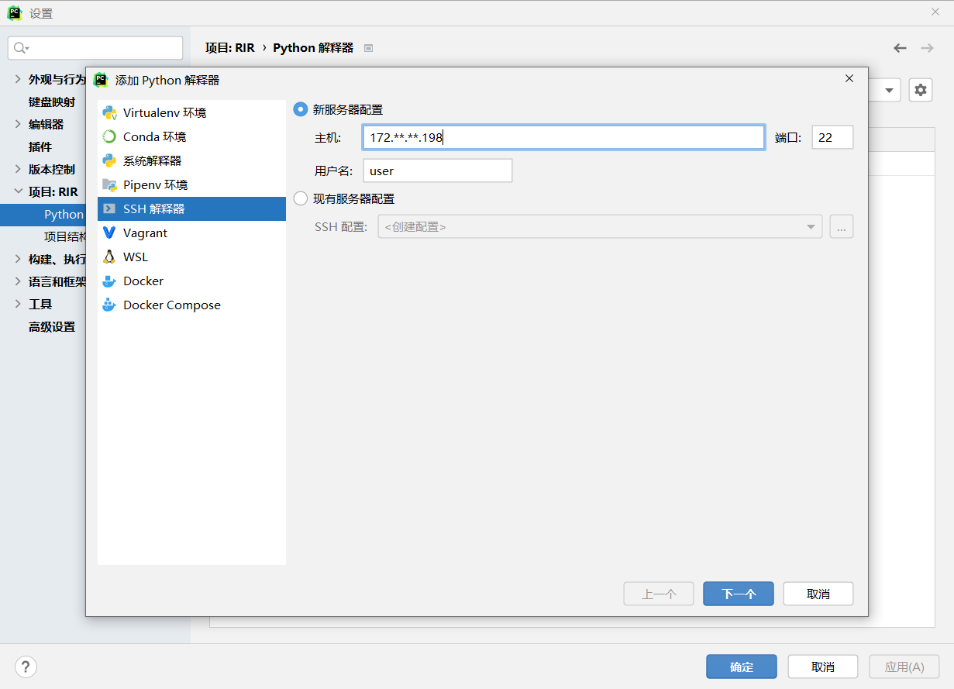The width and height of the screenshot is (954, 689).
Task: Click the PyCharm logo in Settings title bar
Action: click(14, 13)
